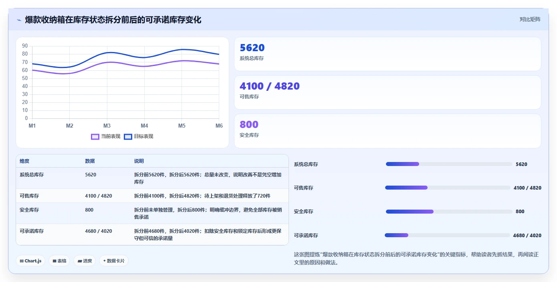Click the summary paragraph starting with 这张图提炼
The image size is (557, 282).
[x=416, y=258]
